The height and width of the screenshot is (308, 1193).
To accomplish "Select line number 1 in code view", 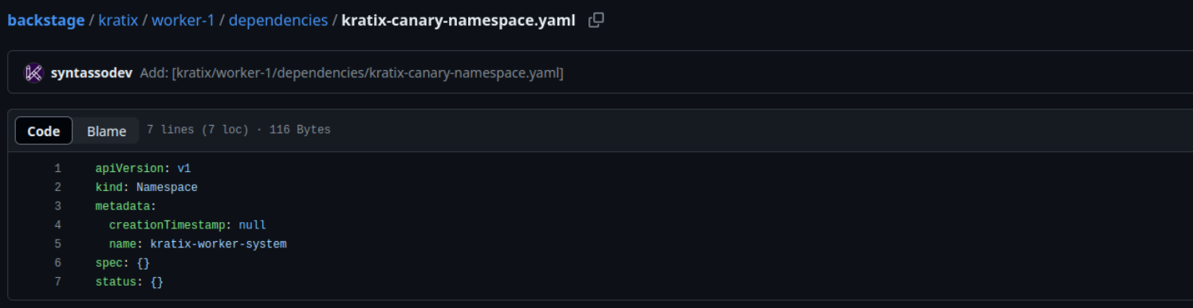I will tap(57, 168).
